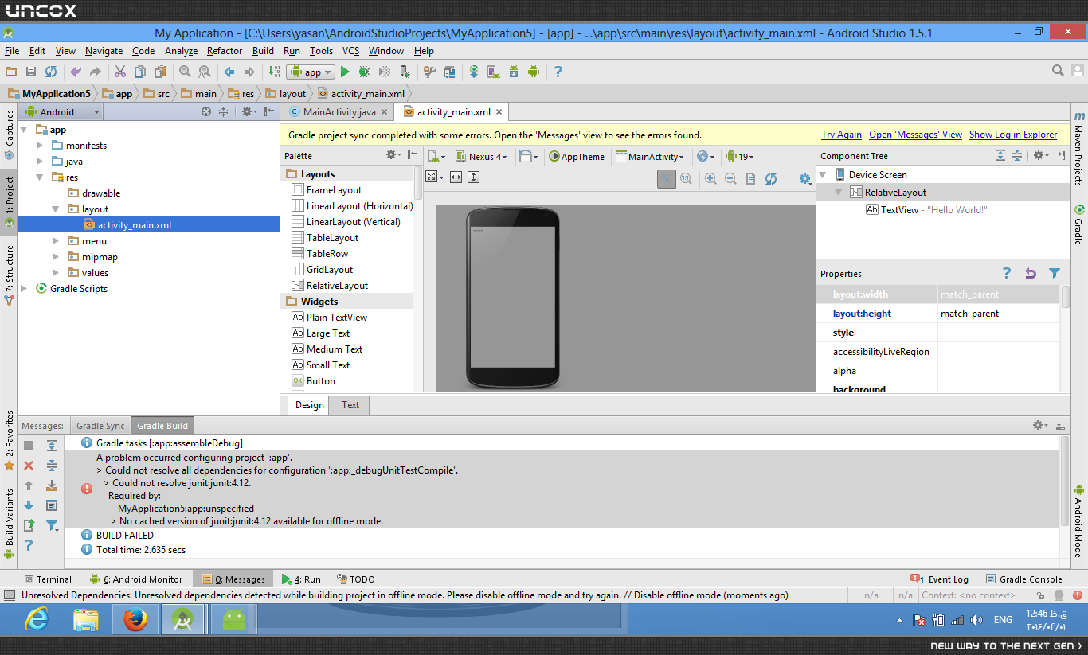Click Attach Debugger to Android Process icon
Image resolution: width=1088 pixels, height=655 pixels.
405,72
